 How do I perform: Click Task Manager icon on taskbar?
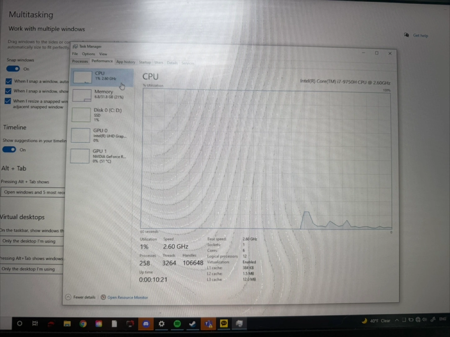click(239, 324)
